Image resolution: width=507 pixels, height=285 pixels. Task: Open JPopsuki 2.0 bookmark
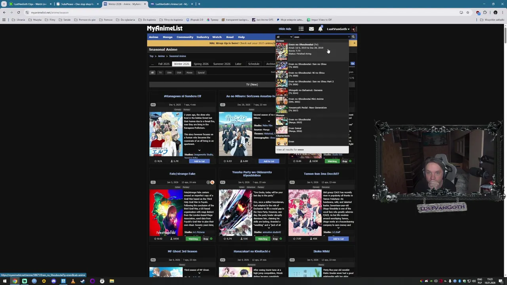click(194, 20)
